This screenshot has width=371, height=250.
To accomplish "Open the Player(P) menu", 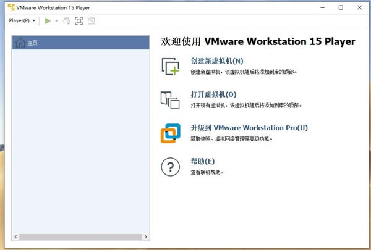I will click(x=22, y=20).
